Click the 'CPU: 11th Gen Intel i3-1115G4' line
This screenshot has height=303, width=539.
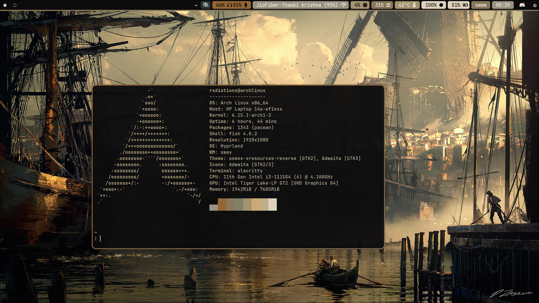271,177
